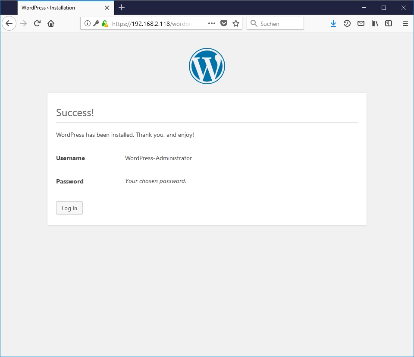Click the Password label

point(70,181)
